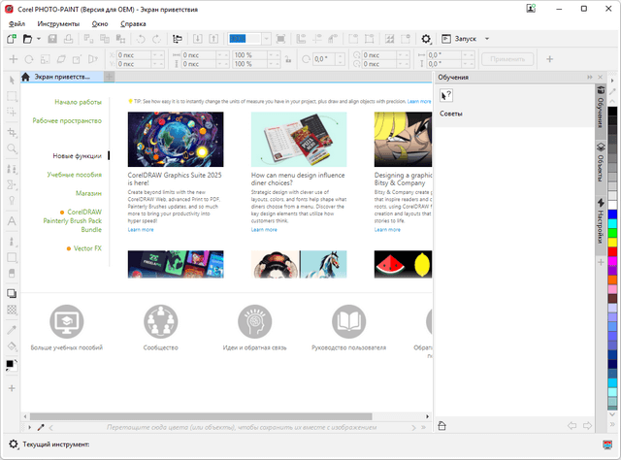This screenshot has height=460, width=621.
Task: Open the options gear icon in toolbar
Action: coord(426,39)
